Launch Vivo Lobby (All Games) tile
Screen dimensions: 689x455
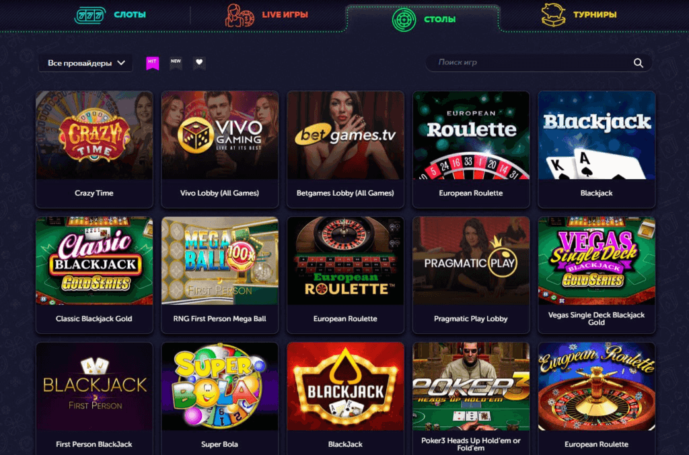(x=220, y=149)
